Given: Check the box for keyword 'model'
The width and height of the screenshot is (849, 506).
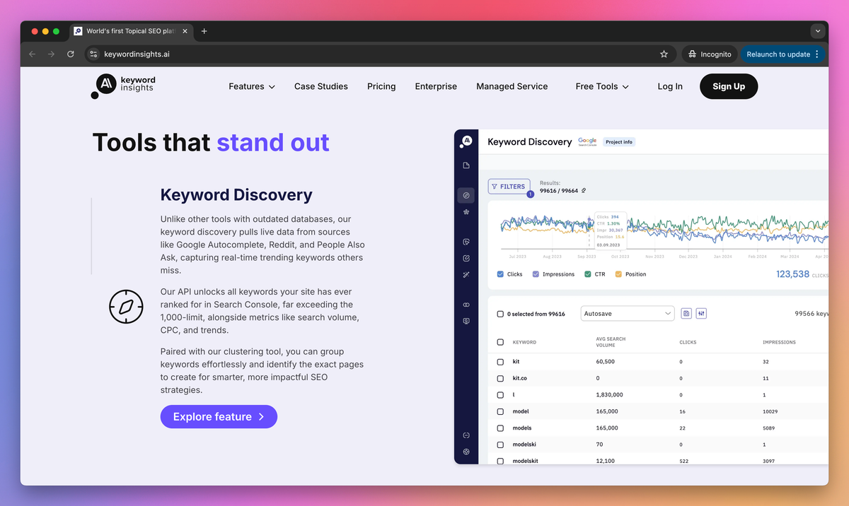Looking at the screenshot, I should point(501,411).
